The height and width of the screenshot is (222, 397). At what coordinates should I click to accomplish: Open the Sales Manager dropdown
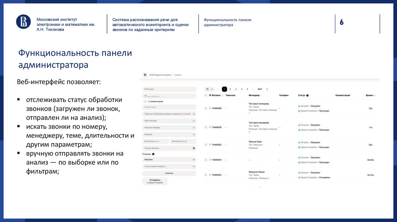tap(169, 121)
